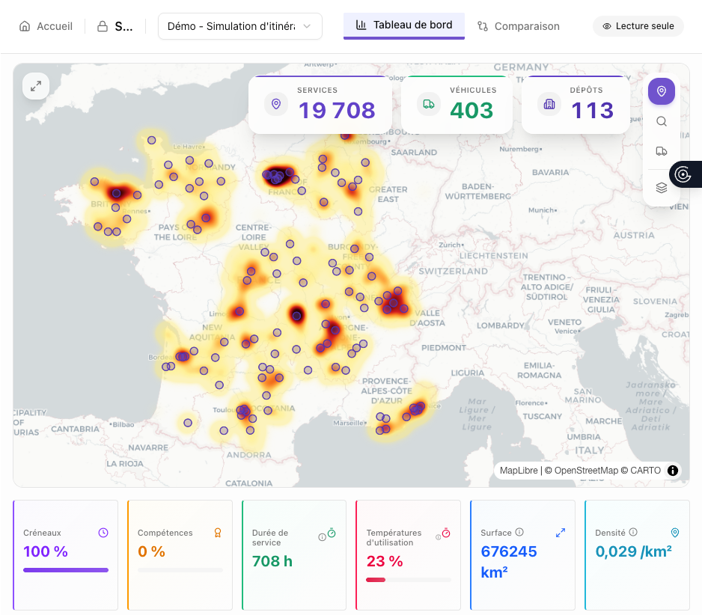Switch to the Comparaison tab
The height and width of the screenshot is (615, 702).
519,26
